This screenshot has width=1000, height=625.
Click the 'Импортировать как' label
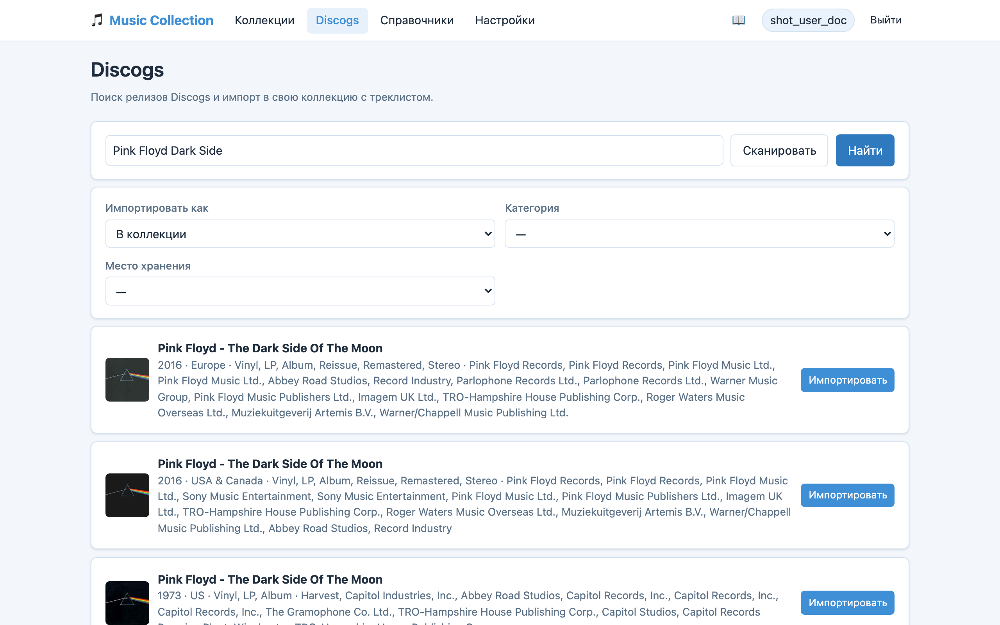pos(157,208)
